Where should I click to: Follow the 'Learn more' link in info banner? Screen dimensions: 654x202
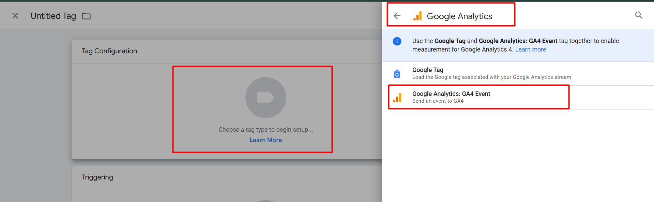tap(530, 49)
